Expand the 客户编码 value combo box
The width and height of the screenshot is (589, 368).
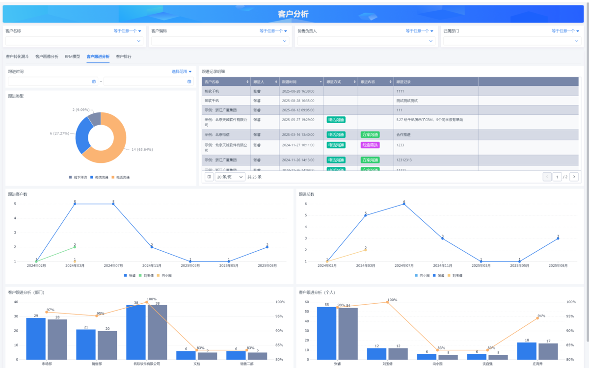pyautogui.click(x=220, y=41)
